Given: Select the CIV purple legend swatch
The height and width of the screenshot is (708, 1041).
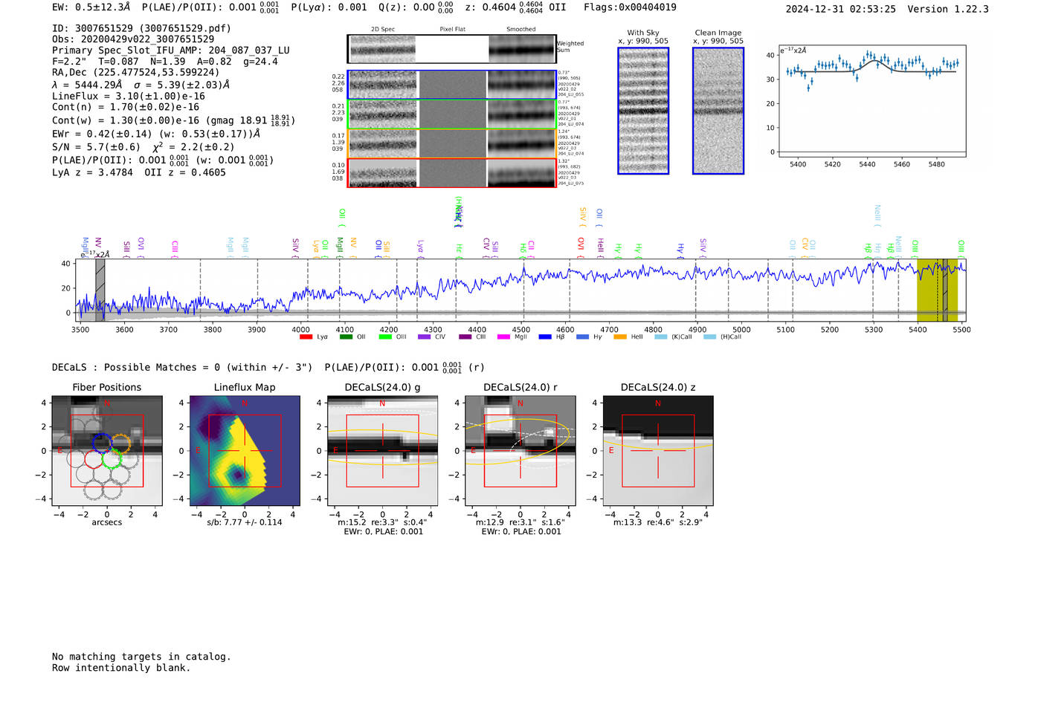Looking at the screenshot, I should click(425, 337).
